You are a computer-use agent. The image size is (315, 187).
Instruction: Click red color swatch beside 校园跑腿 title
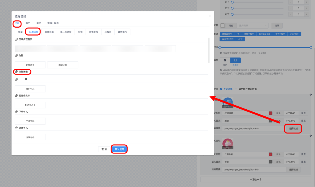(x=271, y=113)
